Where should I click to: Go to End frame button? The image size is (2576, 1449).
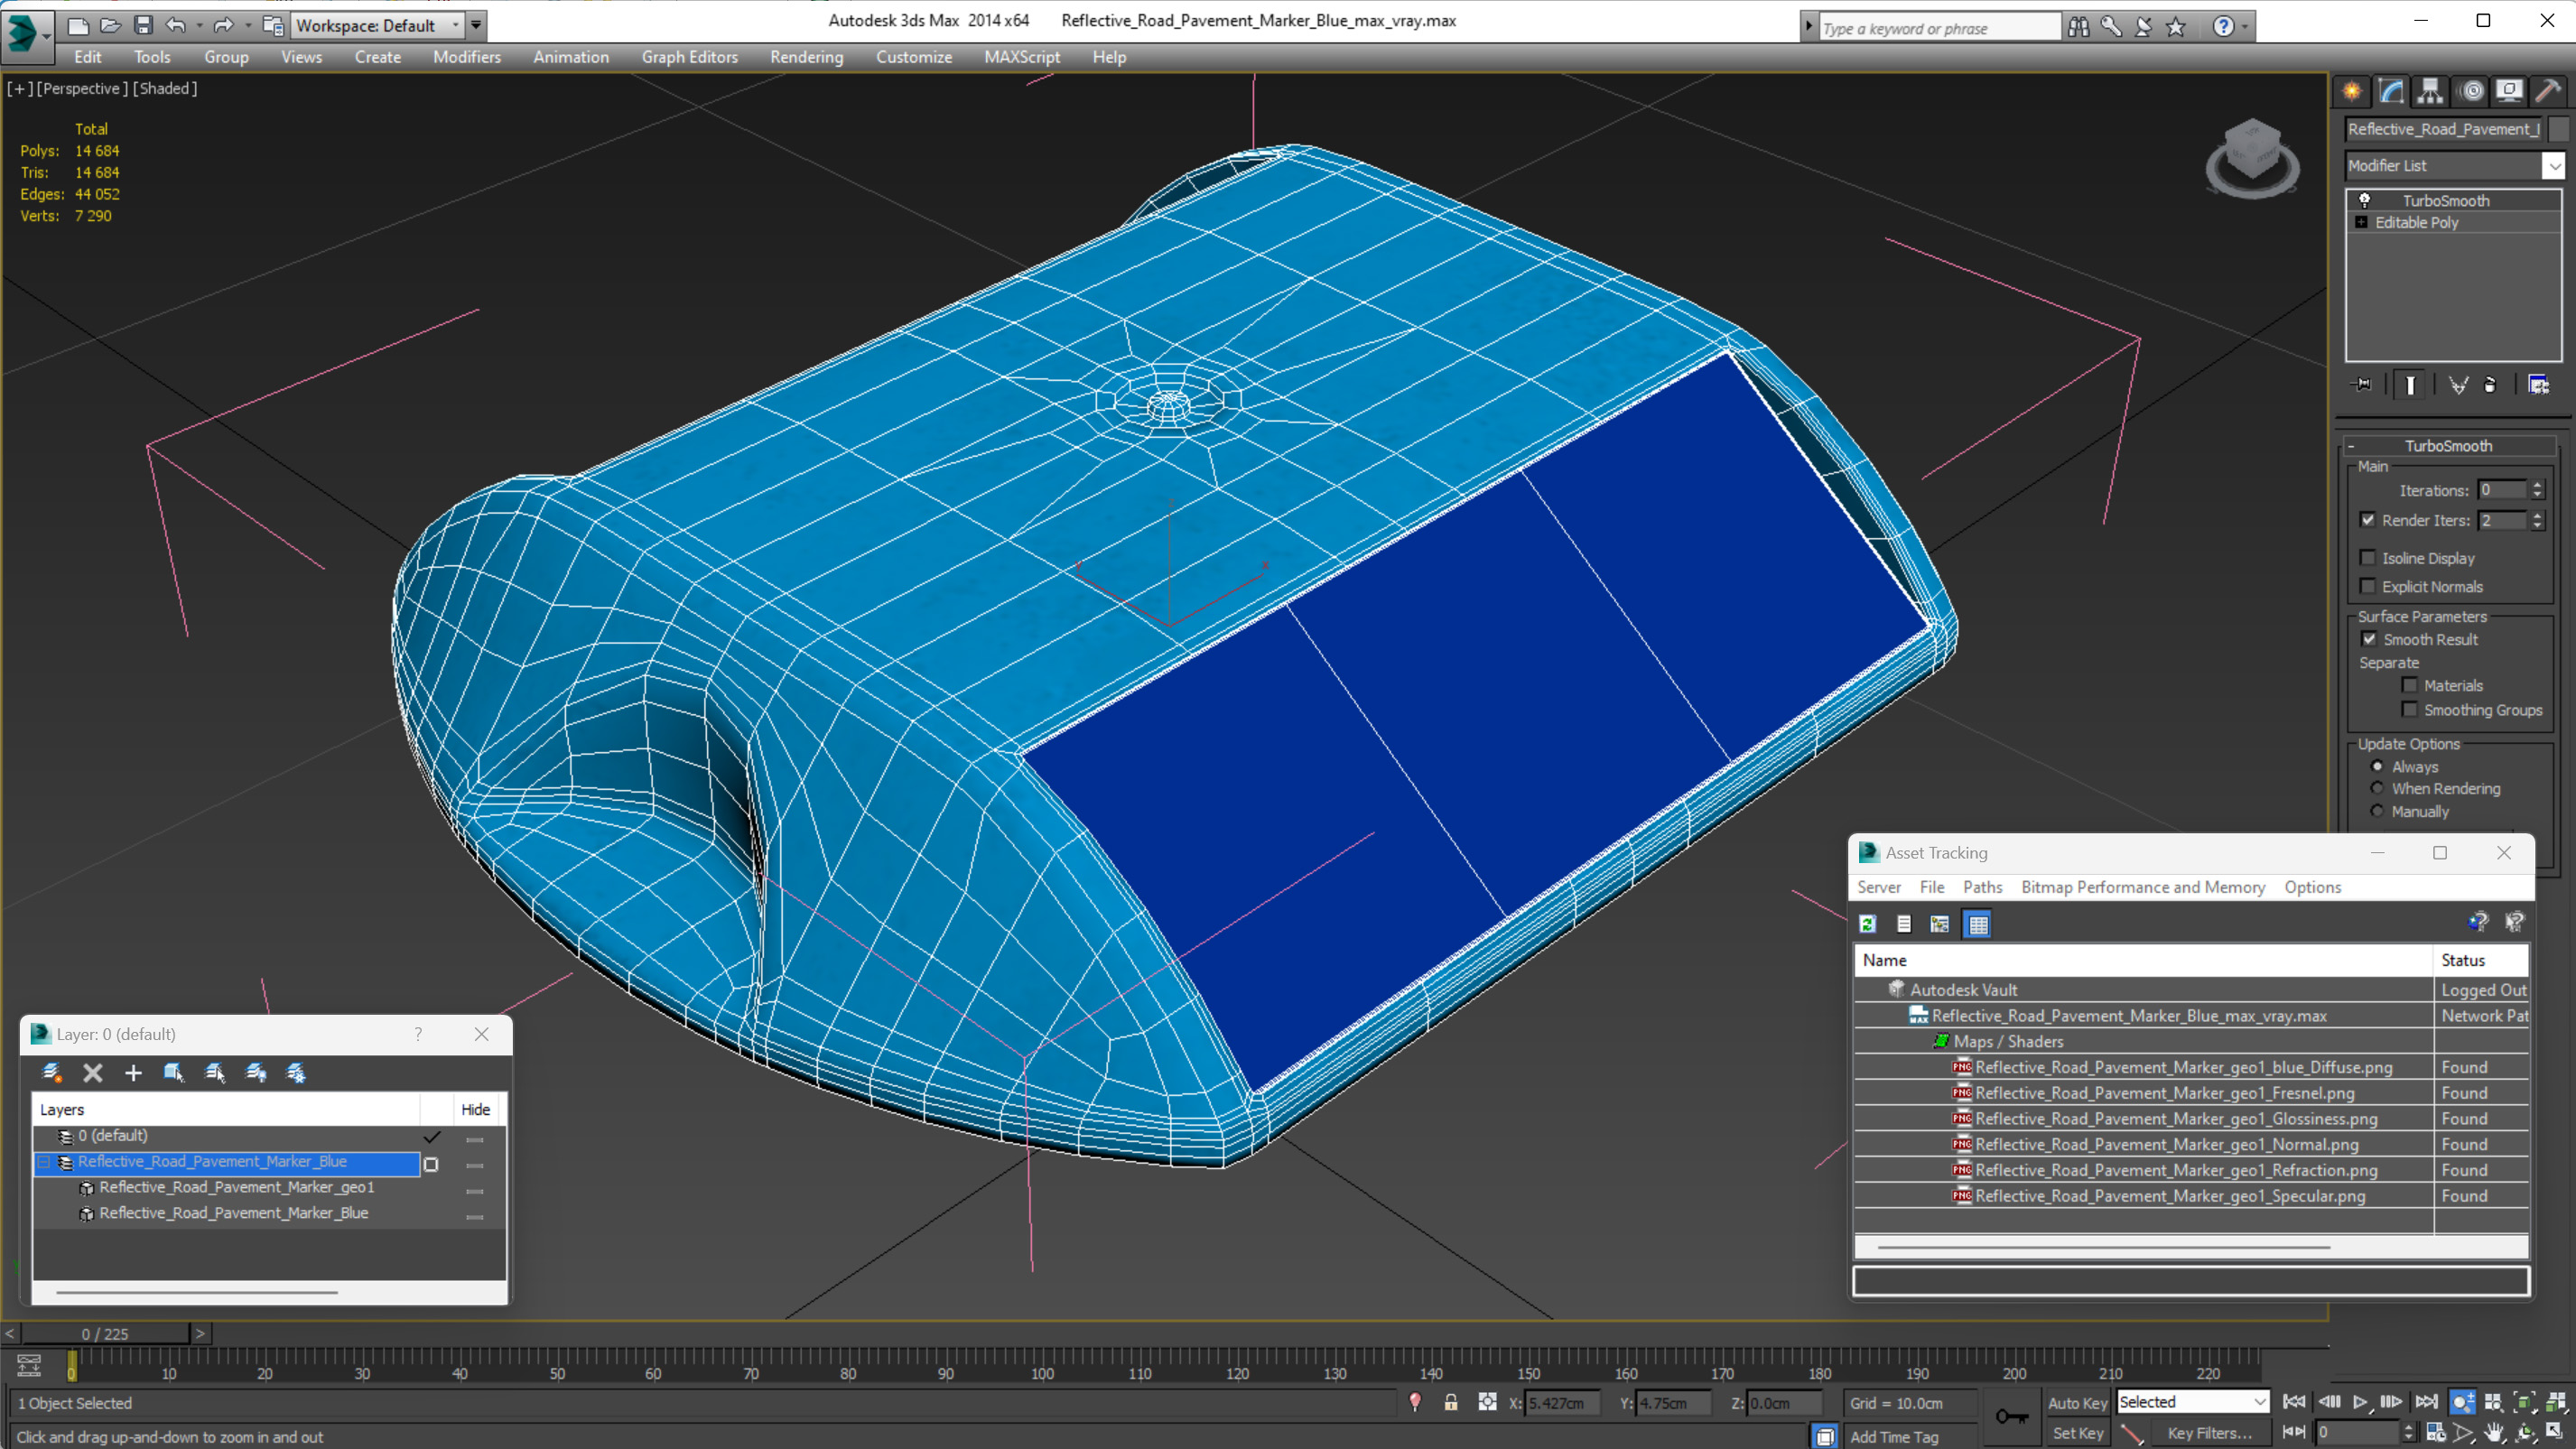click(2425, 1402)
